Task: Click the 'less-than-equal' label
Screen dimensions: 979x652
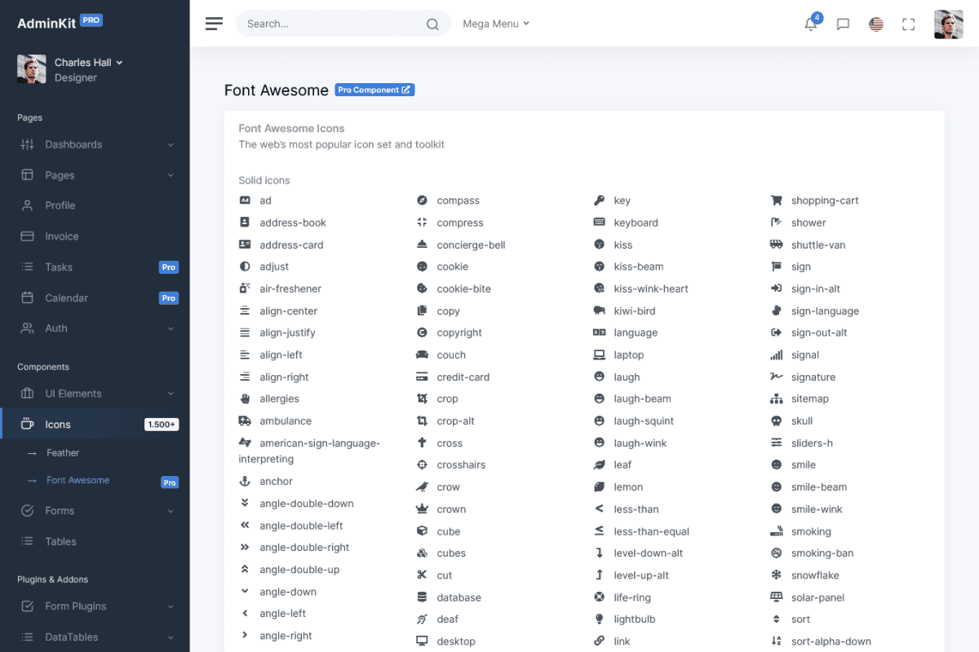Action: (x=652, y=531)
